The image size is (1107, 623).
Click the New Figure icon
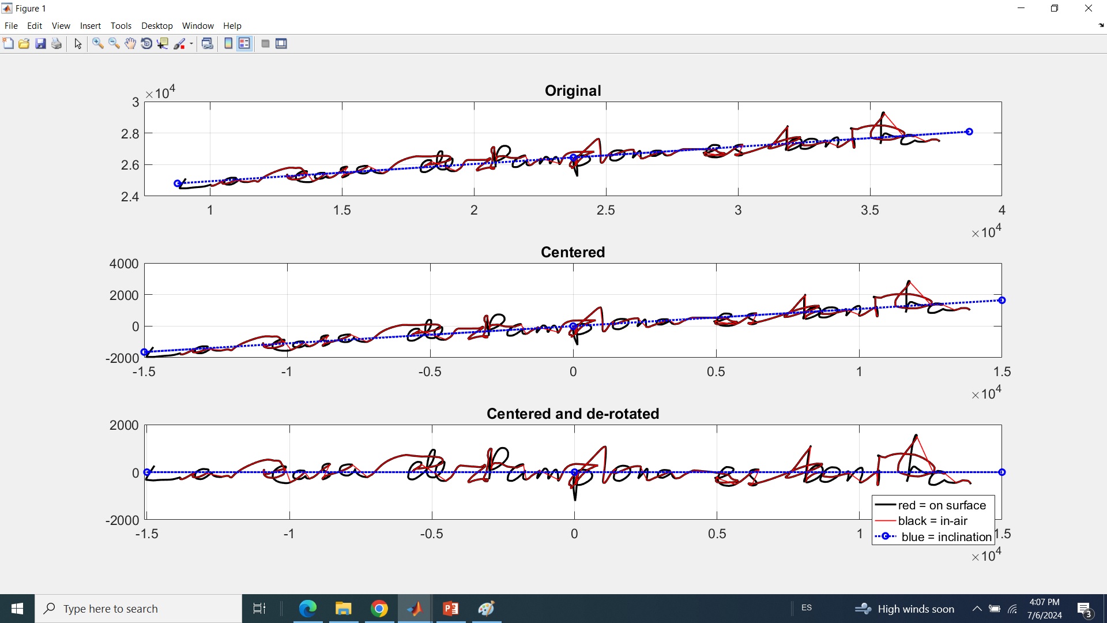tap(8, 44)
